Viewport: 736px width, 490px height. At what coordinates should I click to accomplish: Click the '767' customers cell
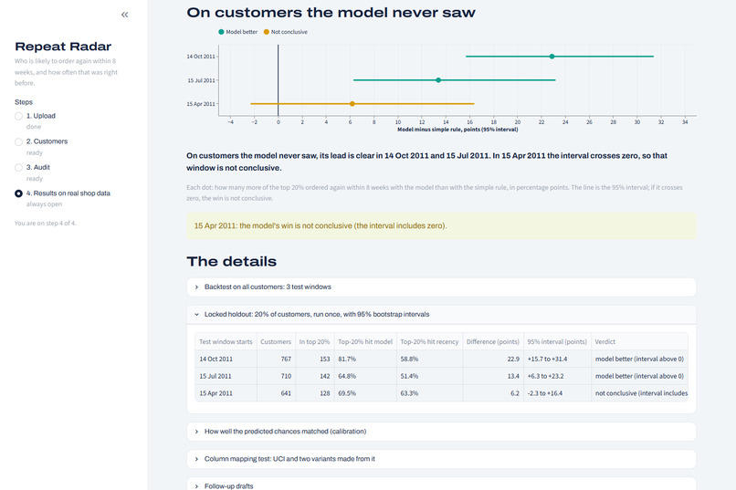[x=276, y=360]
